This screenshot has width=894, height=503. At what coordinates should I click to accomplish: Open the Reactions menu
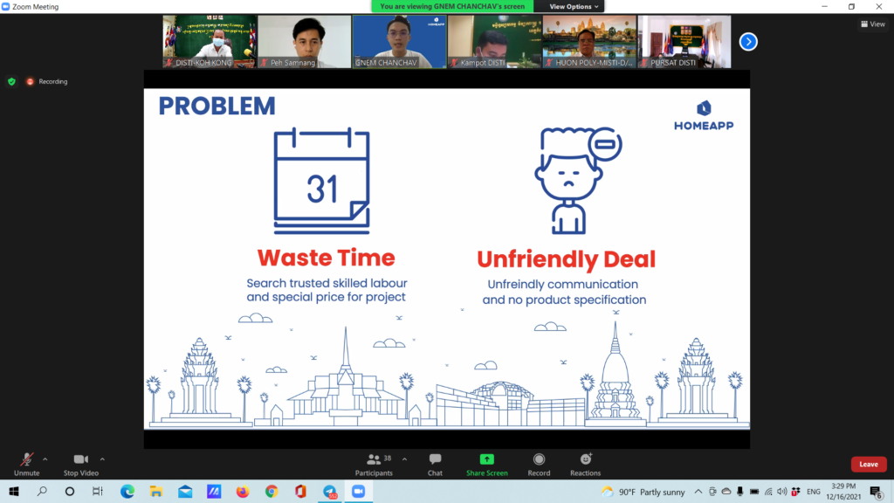tap(585, 459)
